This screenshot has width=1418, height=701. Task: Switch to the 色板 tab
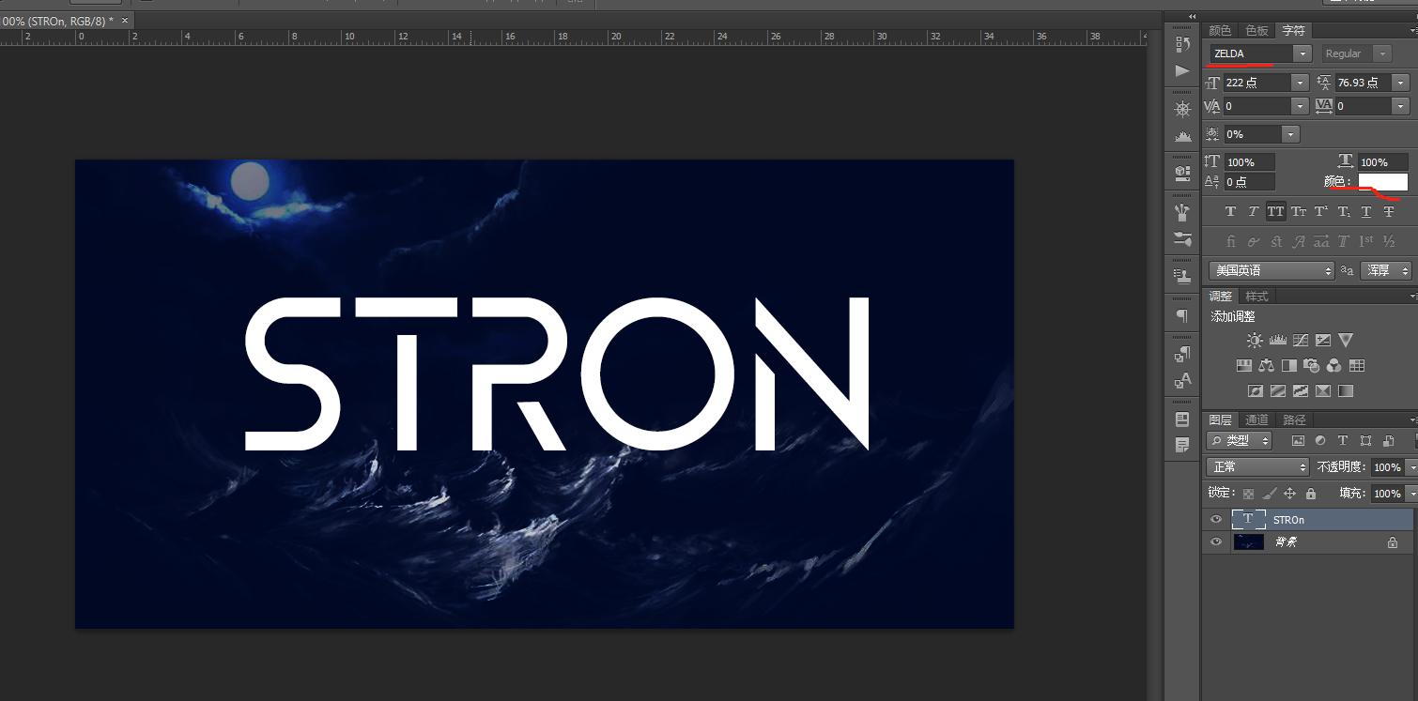coord(1256,31)
